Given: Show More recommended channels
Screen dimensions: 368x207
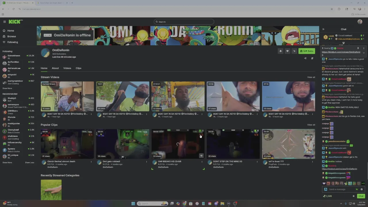Looking at the screenshot, I should 7,163.
